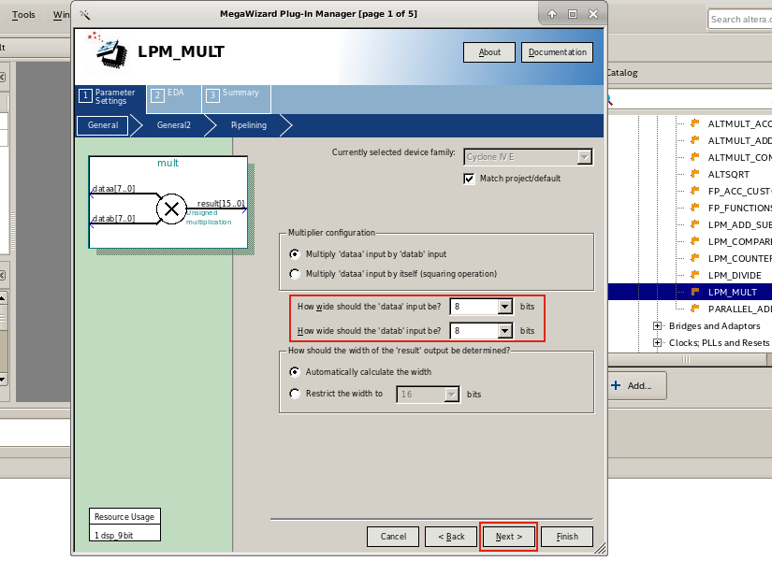Image resolution: width=772 pixels, height=561 pixels.
Task: Click the LPM_COMPARE IP core icon
Action: tap(695, 240)
